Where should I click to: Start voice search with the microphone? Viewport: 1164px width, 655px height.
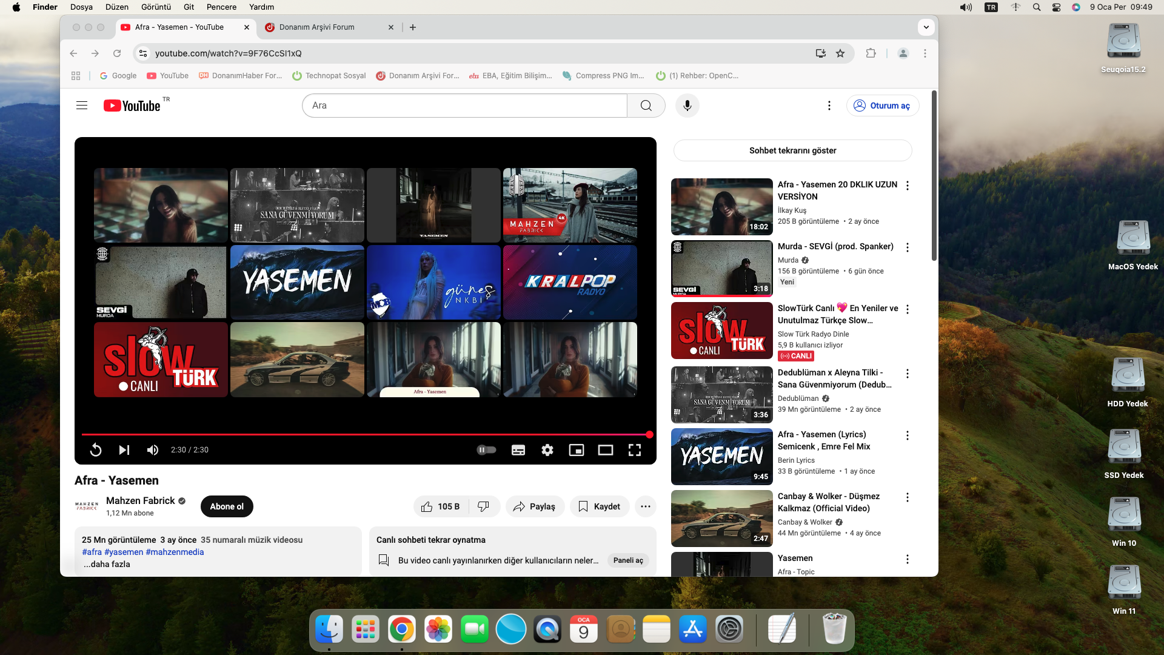687,106
